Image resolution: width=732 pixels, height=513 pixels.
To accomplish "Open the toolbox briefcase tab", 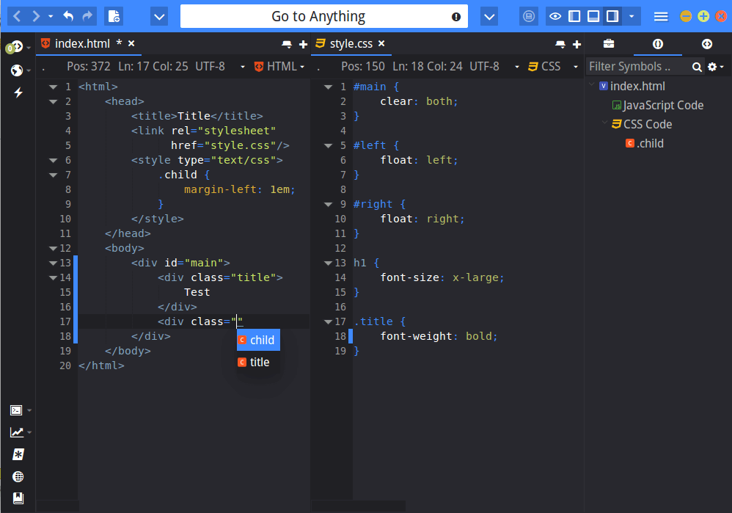I will pyautogui.click(x=609, y=44).
